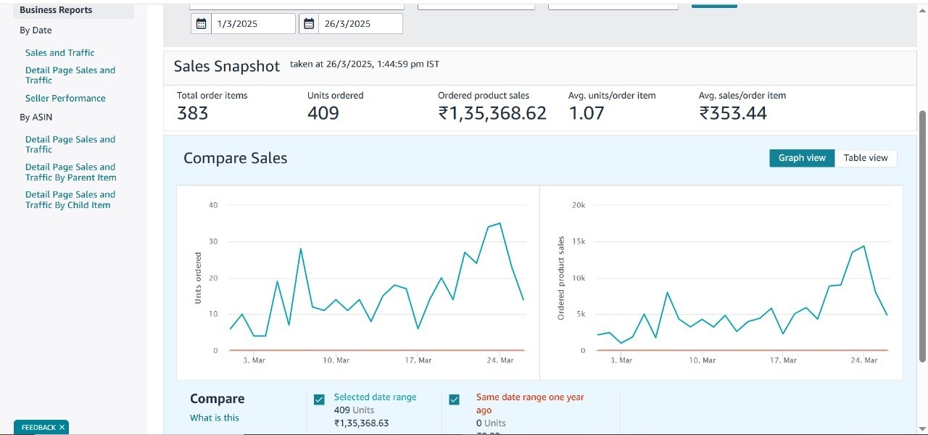
Task: Open Sales and Traffic report by date
Action: pyautogui.click(x=59, y=53)
